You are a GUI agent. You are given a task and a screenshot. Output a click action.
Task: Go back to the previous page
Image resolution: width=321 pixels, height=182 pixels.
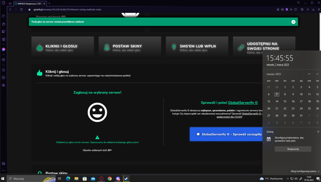tap(10, 9)
